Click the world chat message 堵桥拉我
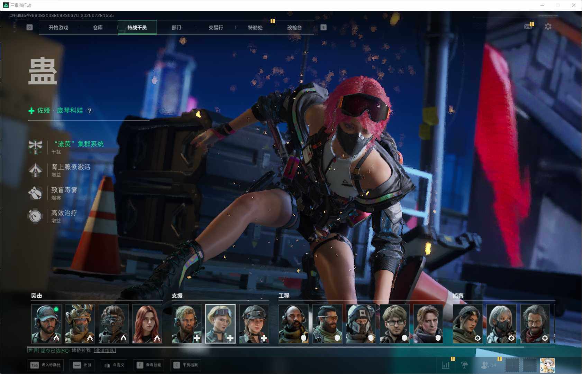This screenshot has height=374, width=582. point(81,350)
